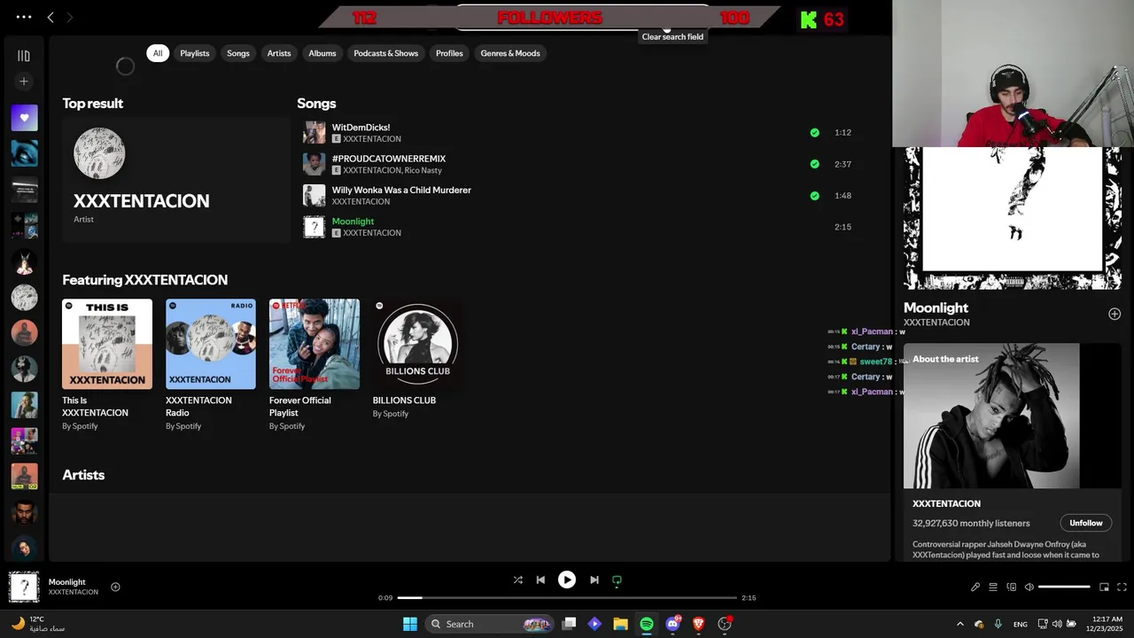Image resolution: width=1134 pixels, height=638 pixels.
Task: Open Rico Nasty artist link
Action: coord(424,170)
